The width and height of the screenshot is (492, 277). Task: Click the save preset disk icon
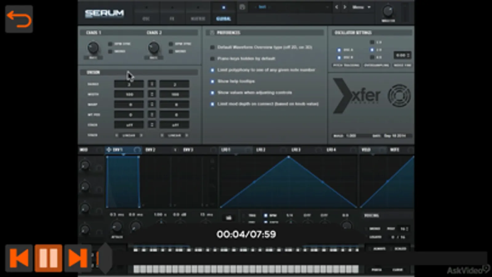point(242,7)
